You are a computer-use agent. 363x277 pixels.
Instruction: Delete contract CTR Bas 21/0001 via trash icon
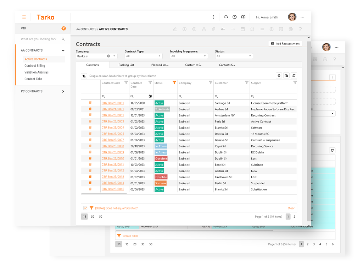tap(90, 109)
